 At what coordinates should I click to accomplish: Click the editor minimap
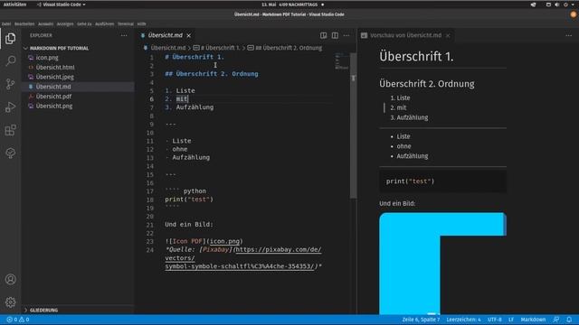342,61
